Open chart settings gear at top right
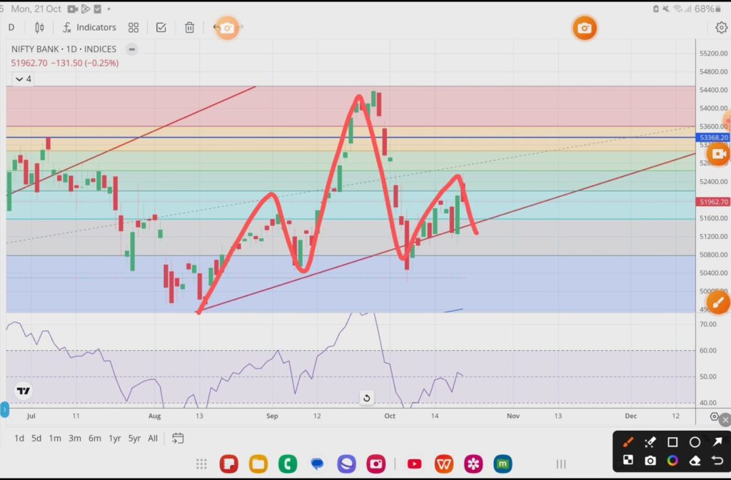This screenshot has width=731, height=480. pos(721,28)
